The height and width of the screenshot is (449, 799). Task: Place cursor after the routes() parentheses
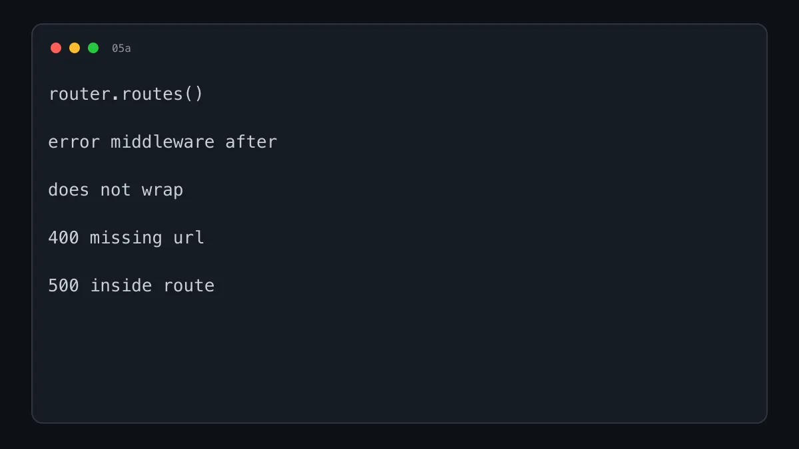204,94
